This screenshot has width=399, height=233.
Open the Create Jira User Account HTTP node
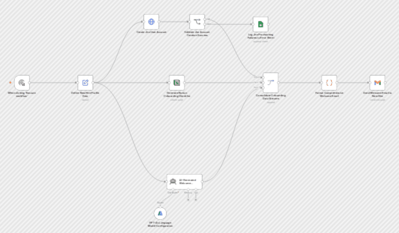coord(151,22)
